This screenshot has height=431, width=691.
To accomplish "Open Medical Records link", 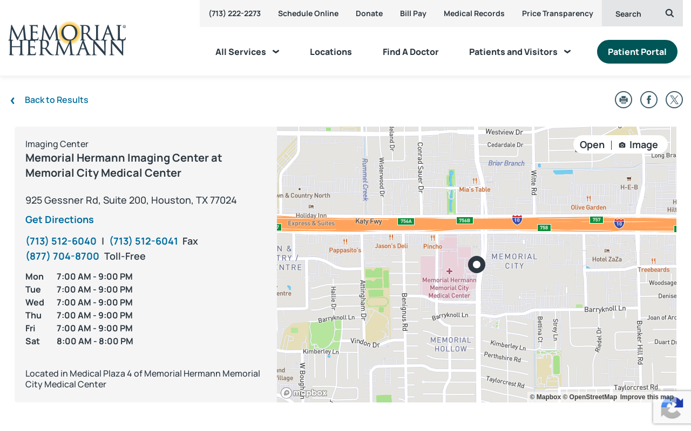I will 474,13.
